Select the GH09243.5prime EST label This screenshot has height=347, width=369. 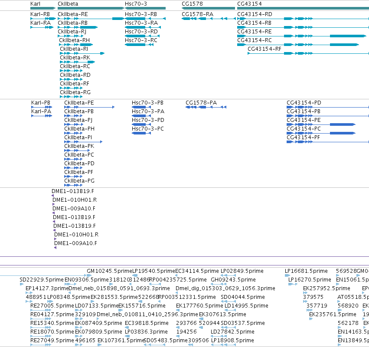(233, 280)
